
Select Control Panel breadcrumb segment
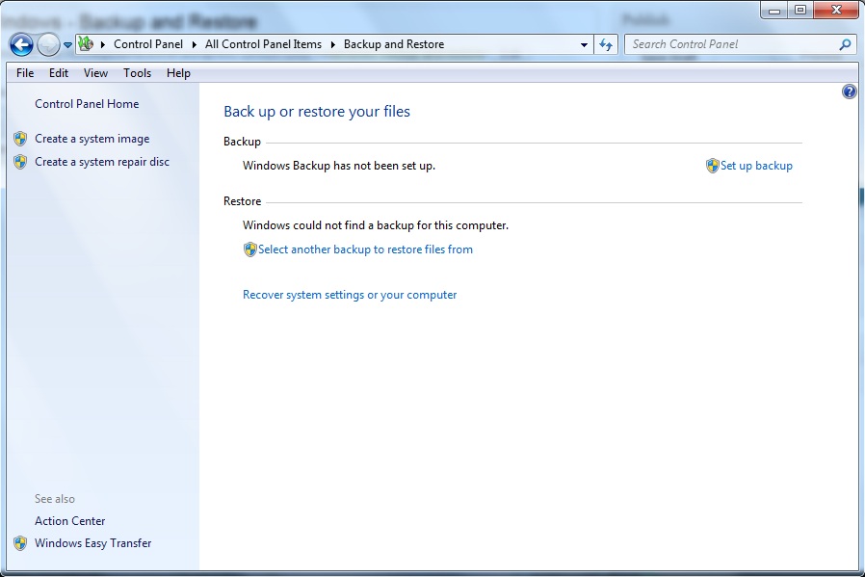click(147, 44)
